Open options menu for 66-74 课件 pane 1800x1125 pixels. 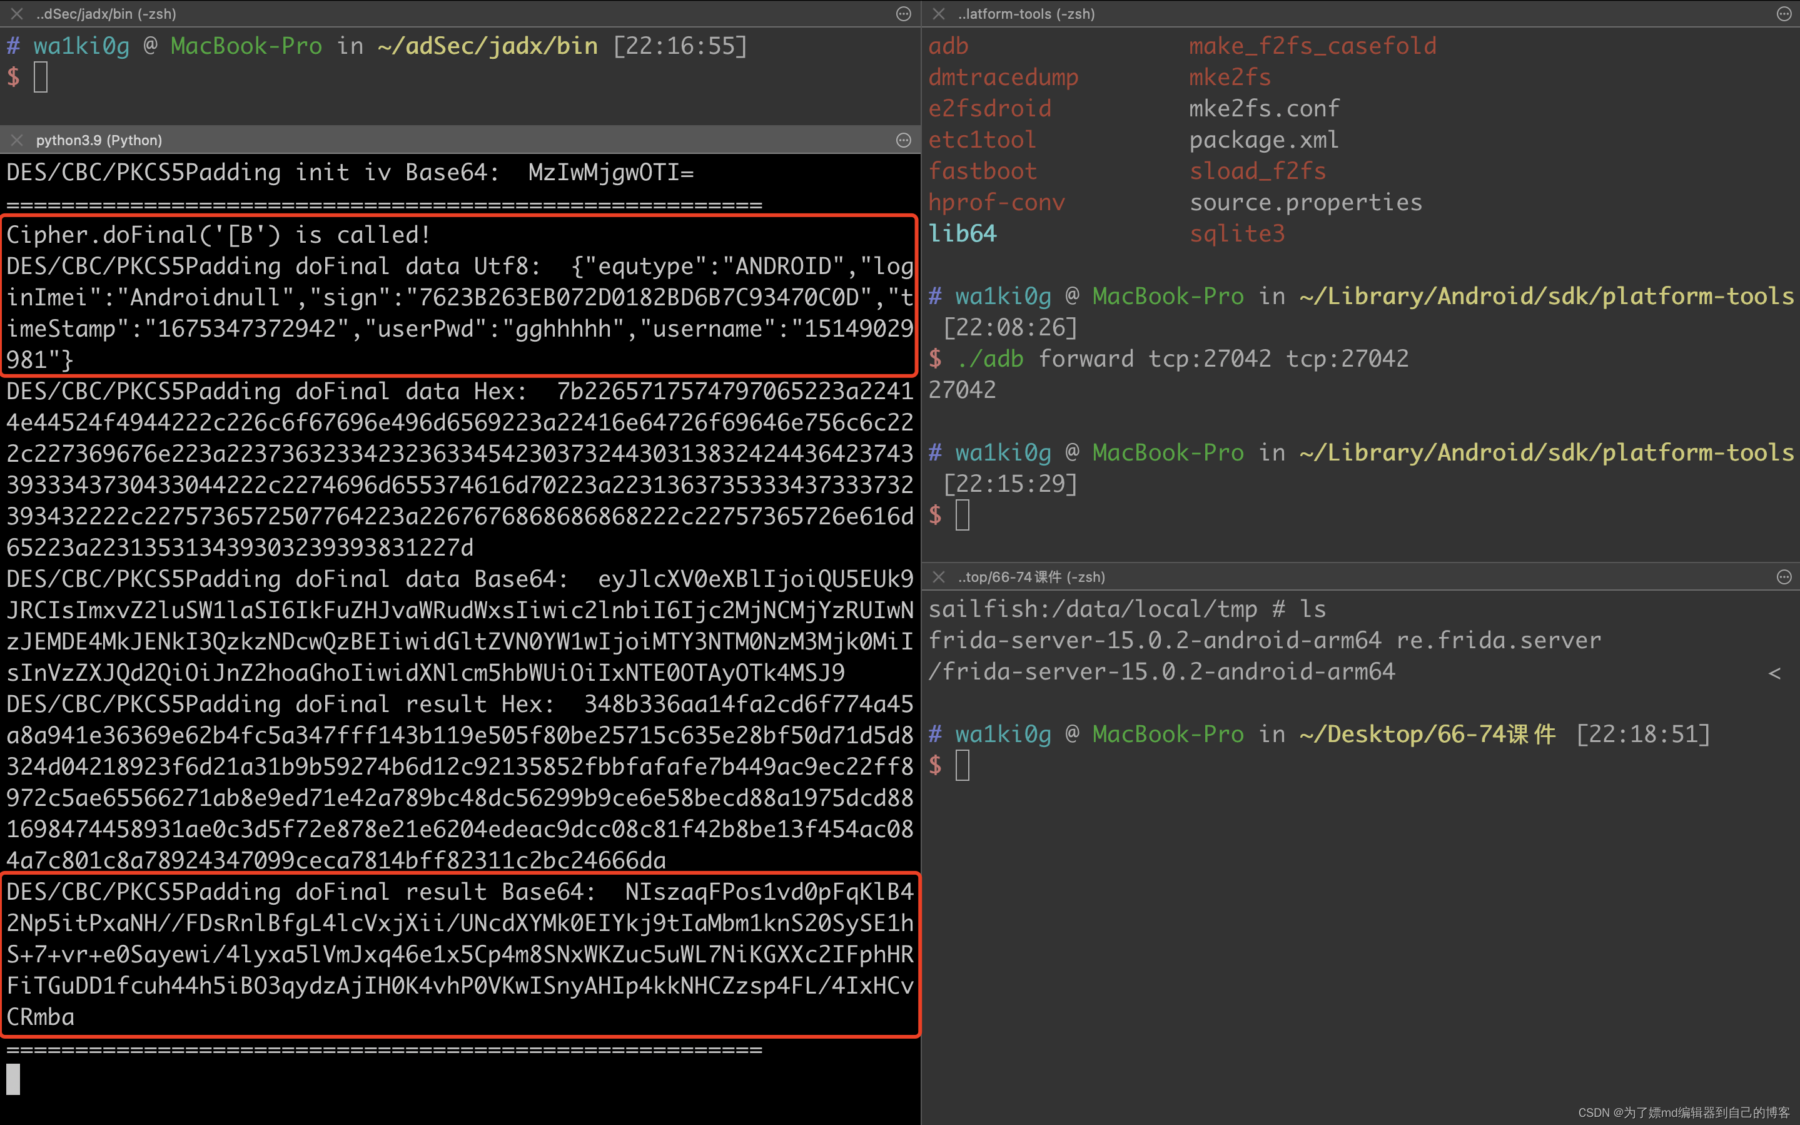pos(1784,577)
